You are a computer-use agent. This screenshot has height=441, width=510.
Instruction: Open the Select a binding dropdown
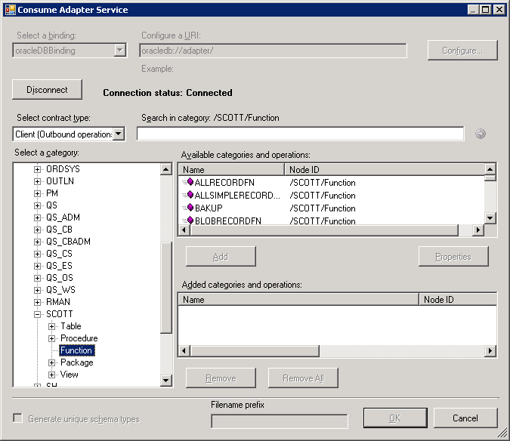(x=120, y=51)
